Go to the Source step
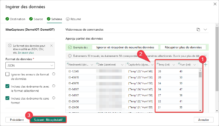 pyautogui.click(x=36, y=19)
